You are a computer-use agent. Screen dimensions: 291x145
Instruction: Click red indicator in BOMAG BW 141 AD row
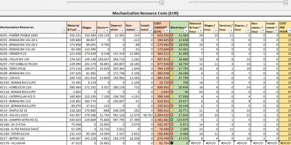172,49
